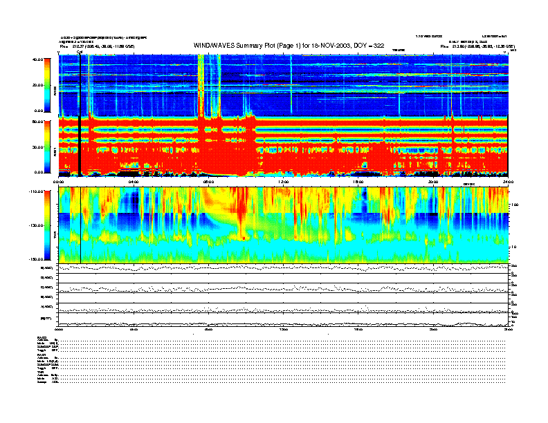548x423 pixels.
Task: Click the -130.00 label on TNR scale
Action: [x=36, y=225]
